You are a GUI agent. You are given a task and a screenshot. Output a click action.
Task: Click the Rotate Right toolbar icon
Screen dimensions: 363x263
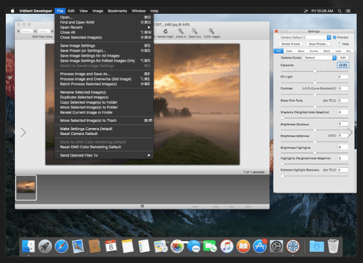[165, 31]
